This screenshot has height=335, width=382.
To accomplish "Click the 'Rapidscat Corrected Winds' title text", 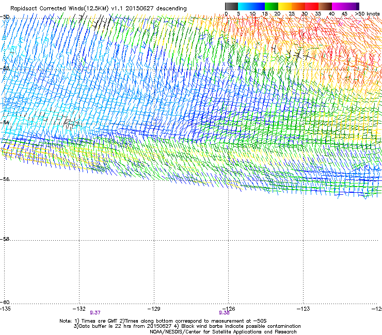I will (x=47, y=9).
